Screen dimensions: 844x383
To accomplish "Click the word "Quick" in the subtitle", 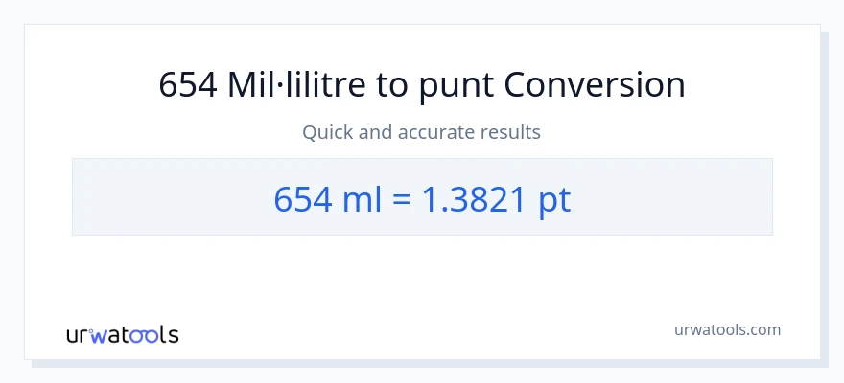I will 328,132.
